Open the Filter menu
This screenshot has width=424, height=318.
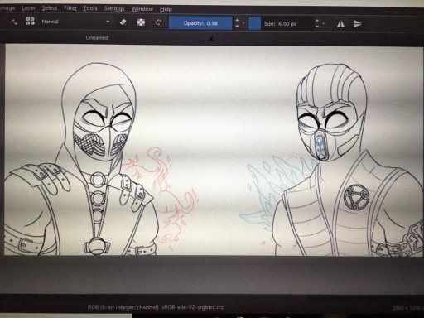click(x=70, y=8)
